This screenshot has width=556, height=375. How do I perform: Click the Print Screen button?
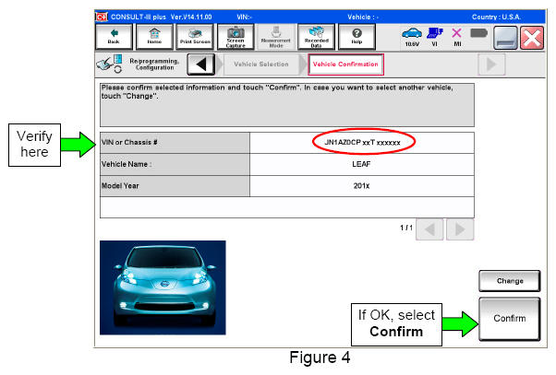[195, 37]
